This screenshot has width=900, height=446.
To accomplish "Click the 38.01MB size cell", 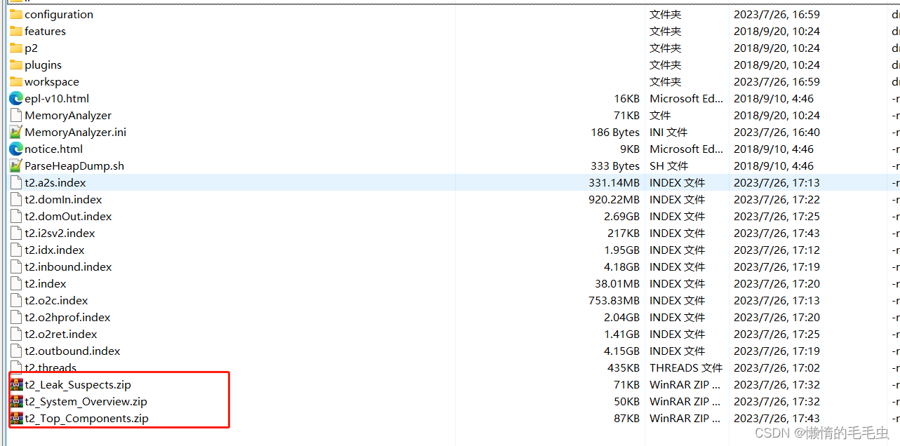I will click(617, 283).
